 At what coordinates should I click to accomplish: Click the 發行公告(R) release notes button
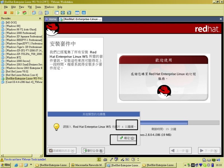click(x=93, y=151)
